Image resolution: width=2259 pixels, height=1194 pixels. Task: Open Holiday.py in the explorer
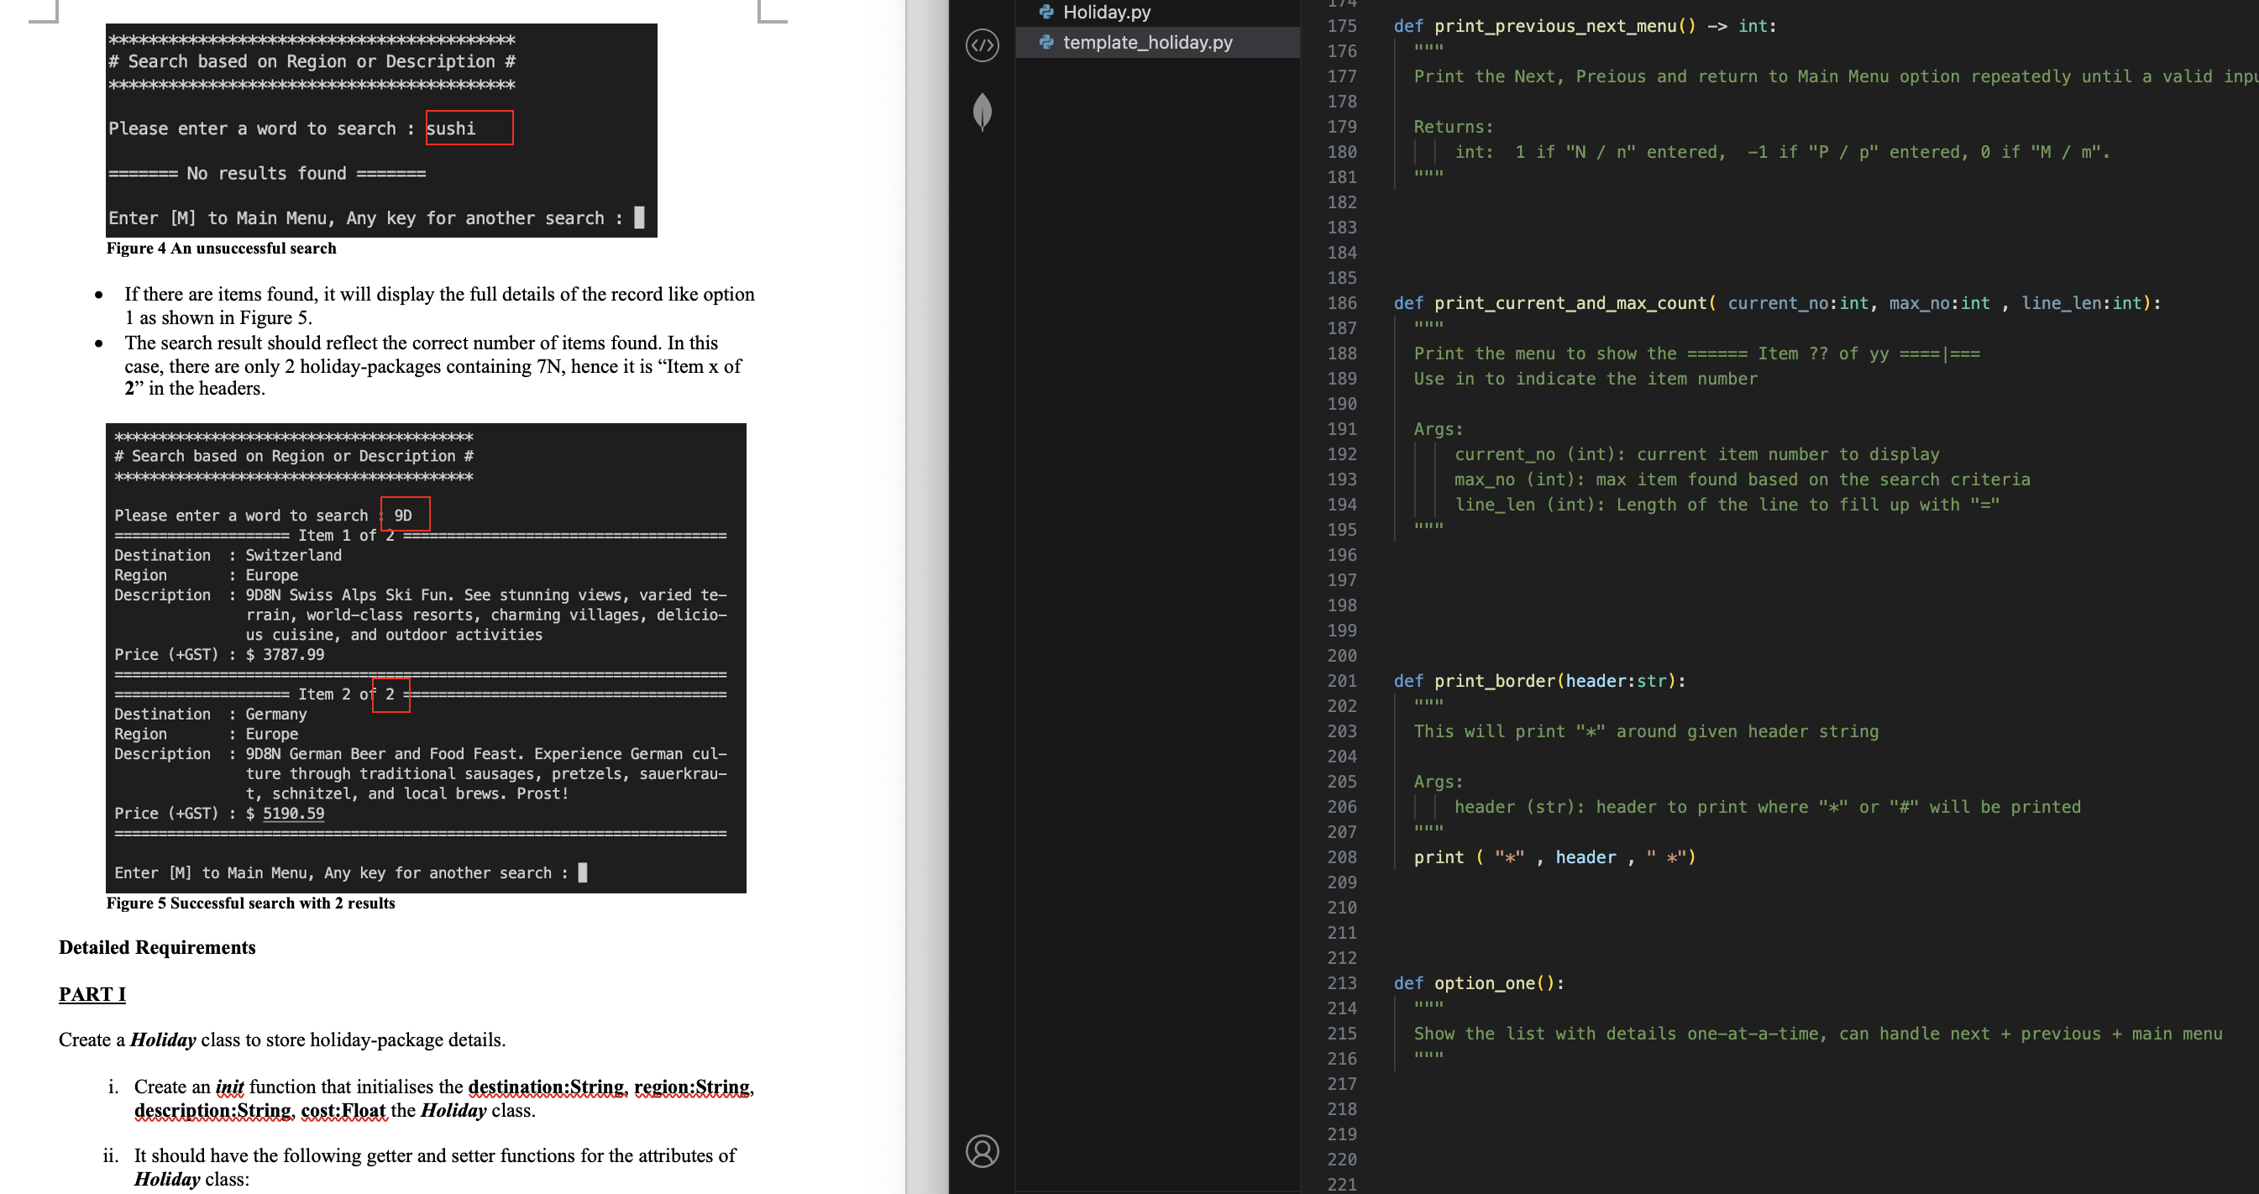[x=1107, y=13]
